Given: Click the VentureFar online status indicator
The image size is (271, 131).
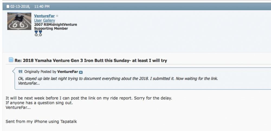Looking at the screenshot, I should pos(57,16).
